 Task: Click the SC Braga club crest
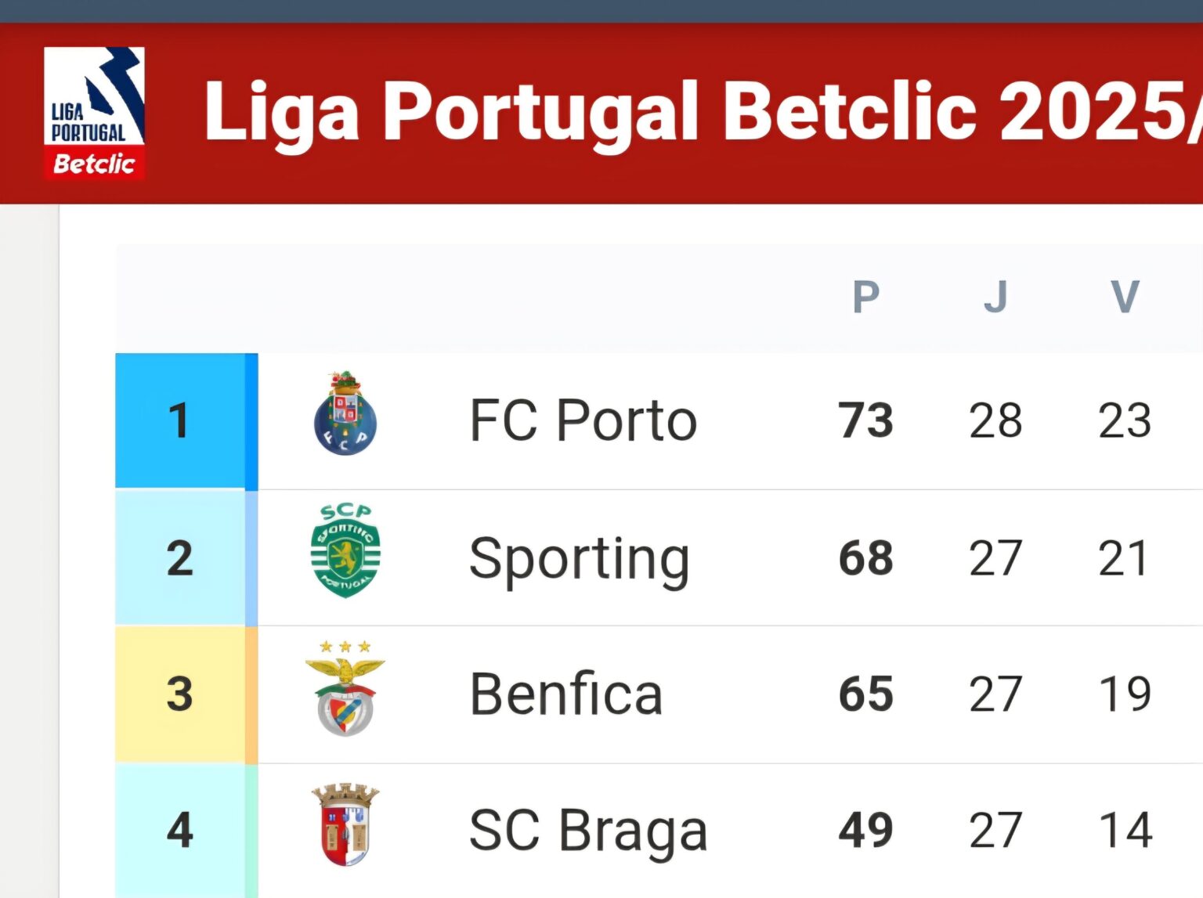point(345,824)
